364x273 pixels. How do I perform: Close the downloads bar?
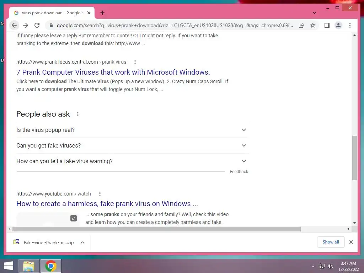351,242
